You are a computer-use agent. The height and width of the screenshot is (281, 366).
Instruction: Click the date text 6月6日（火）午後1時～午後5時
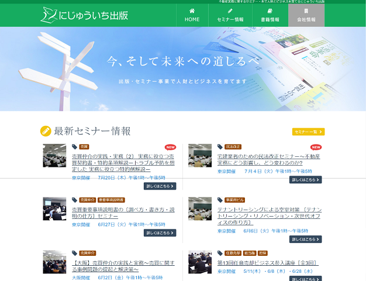pos(276,231)
